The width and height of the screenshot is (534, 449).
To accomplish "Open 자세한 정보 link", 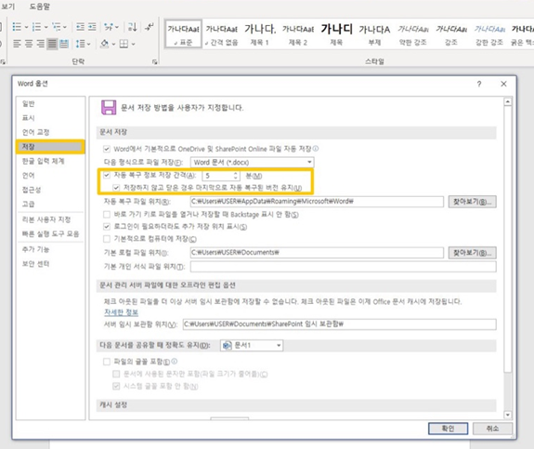I will pos(122,312).
